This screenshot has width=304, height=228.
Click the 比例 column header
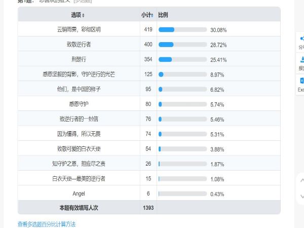pos(163,15)
